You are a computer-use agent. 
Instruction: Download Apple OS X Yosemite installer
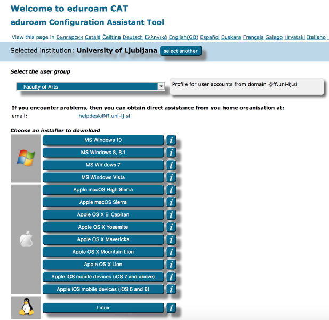point(103,227)
